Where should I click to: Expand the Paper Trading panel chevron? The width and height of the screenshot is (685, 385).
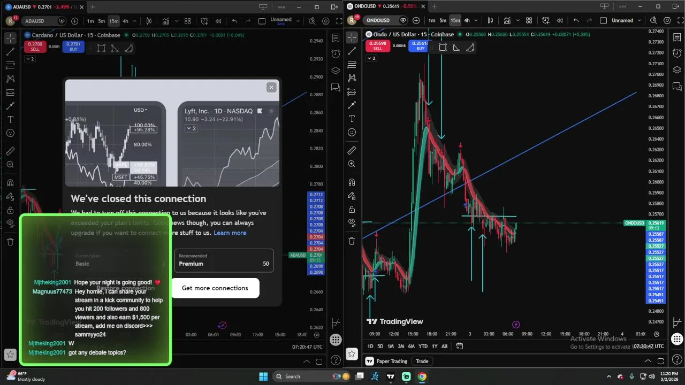tap(647, 361)
